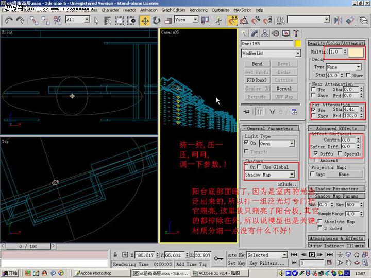Image resolution: width=371 pixels, height=278 pixels.
Task: Select the Bind to Space Warp tool
Action: [x=57, y=21]
